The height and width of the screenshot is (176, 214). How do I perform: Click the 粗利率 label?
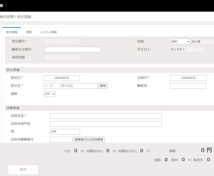(198, 160)
